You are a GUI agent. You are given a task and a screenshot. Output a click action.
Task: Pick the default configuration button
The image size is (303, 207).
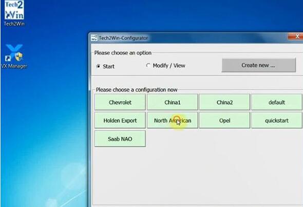point(277,102)
